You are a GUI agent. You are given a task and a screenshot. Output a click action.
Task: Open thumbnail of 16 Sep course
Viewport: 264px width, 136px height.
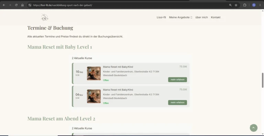pyautogui.click(x=94, y=73)
